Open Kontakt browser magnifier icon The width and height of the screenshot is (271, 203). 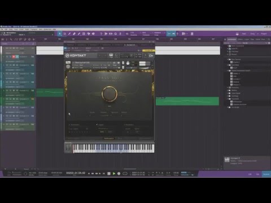[116, 55]
